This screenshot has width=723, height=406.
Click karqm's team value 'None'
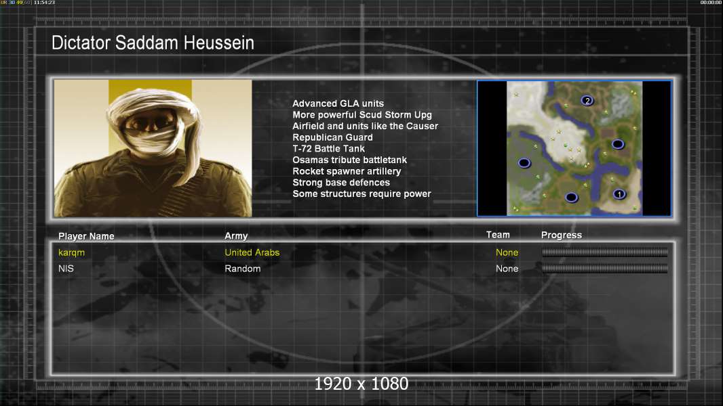click(507, 252)
